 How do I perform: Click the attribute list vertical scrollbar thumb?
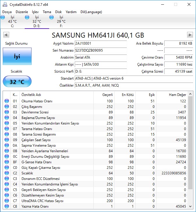coord(190,143)
